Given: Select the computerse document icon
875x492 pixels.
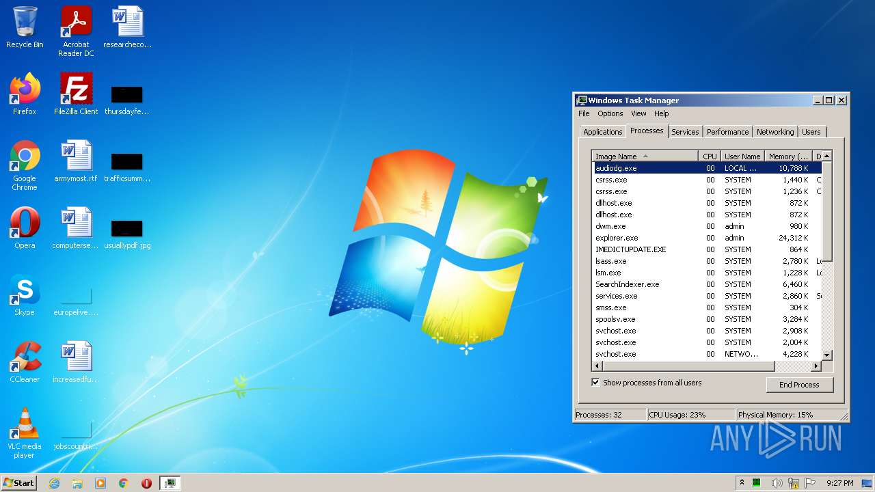Looking at the screenshot, I should tap(76, 228).
